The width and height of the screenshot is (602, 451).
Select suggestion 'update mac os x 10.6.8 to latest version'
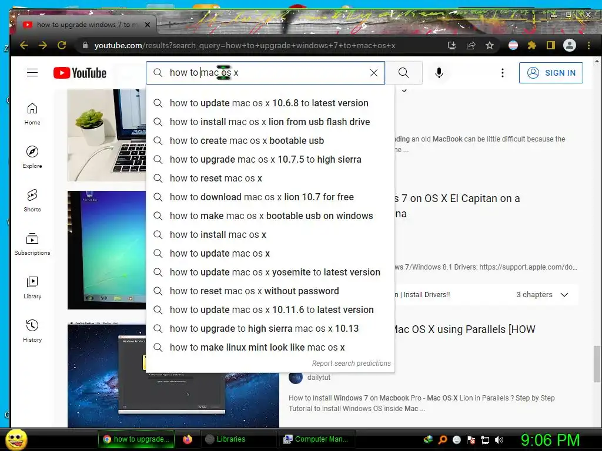pos(270,103)
